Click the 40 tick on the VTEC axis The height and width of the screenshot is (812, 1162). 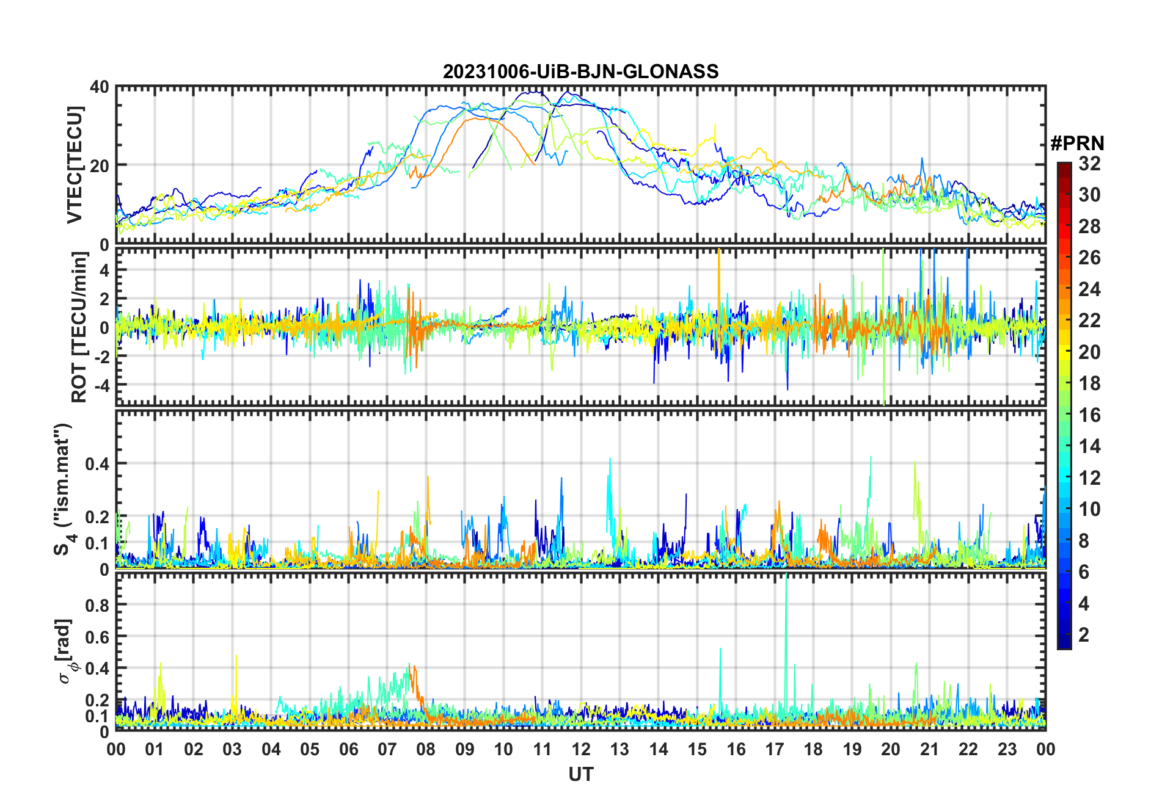point(100,87)
